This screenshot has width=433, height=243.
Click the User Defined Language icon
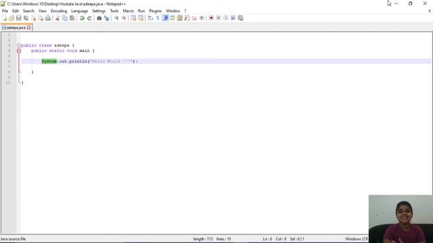pos(173,18)
